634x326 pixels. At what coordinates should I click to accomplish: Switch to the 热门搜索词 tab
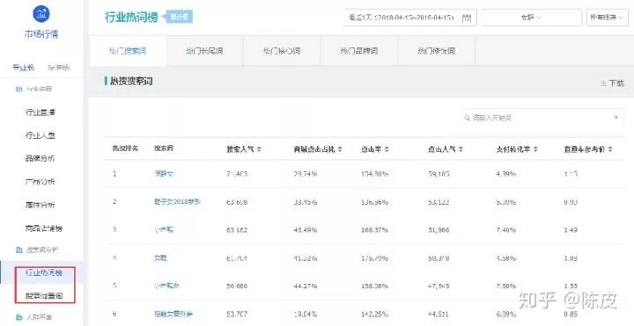[128, 51]
